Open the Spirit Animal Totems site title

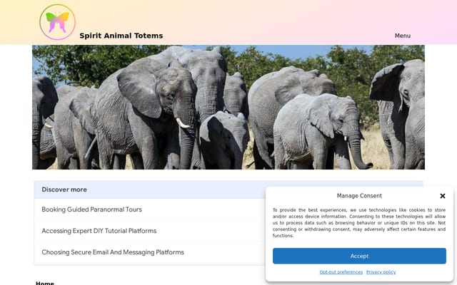coord(121,36)
